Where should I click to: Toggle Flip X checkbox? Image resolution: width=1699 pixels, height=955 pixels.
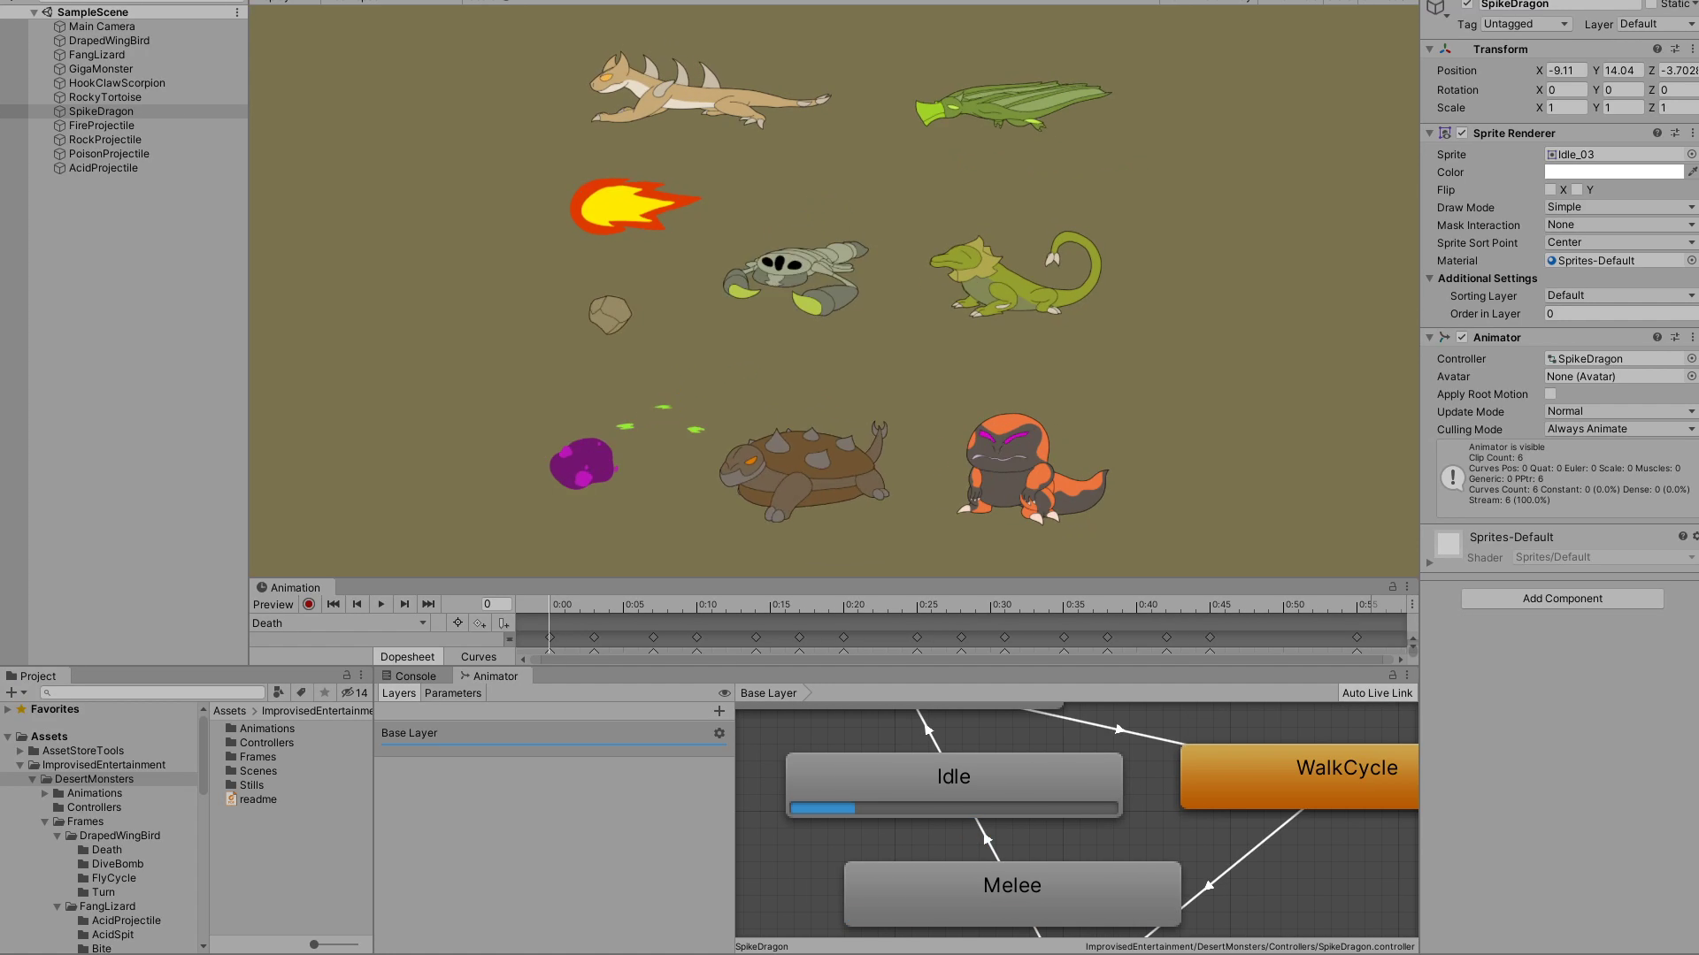(1550, 190)
